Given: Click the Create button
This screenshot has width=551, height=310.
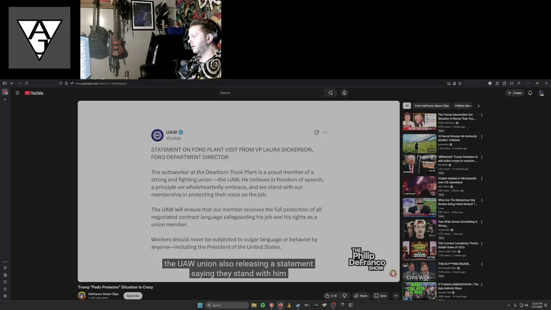Looking at the screenshot, I should 514,93.
